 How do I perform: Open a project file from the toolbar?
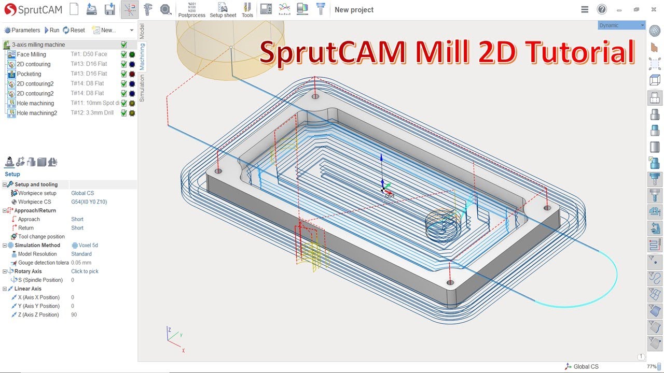click(x=92, y=9)
